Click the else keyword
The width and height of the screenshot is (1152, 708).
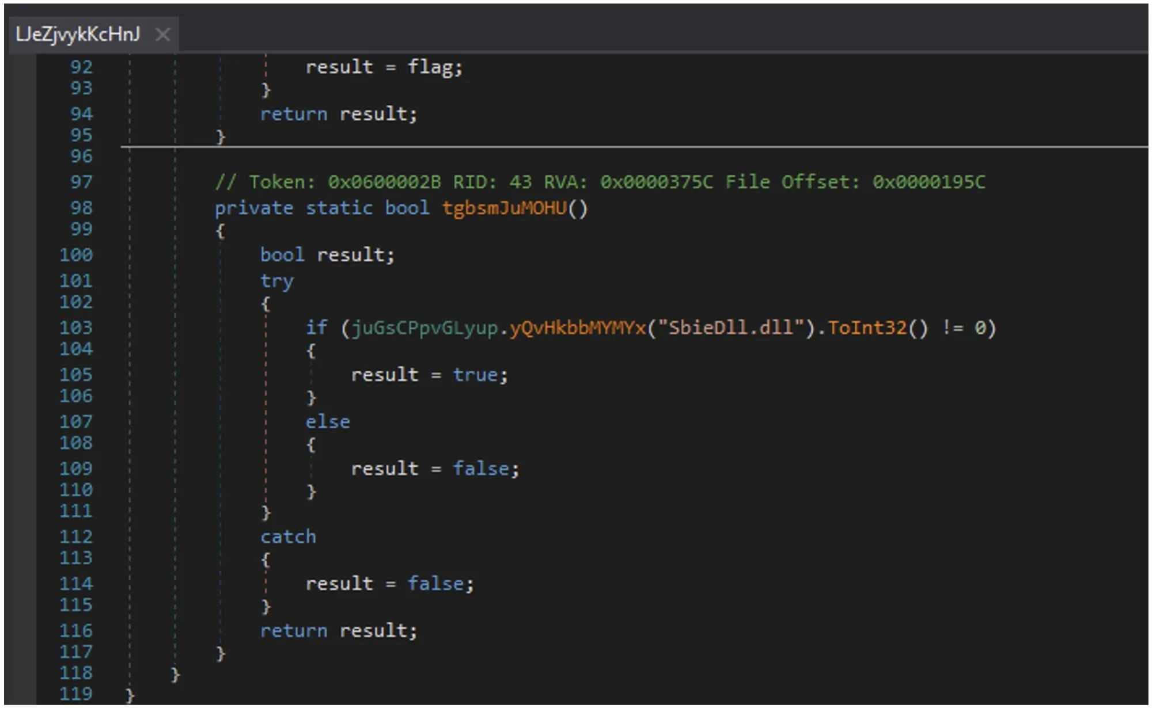328,421
